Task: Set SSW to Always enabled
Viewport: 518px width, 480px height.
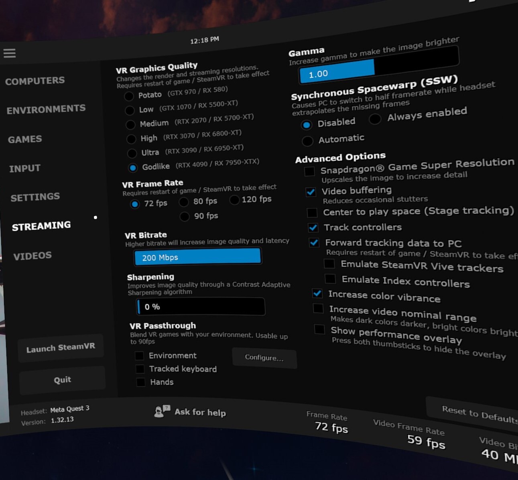Action: [x=375, y=119]
